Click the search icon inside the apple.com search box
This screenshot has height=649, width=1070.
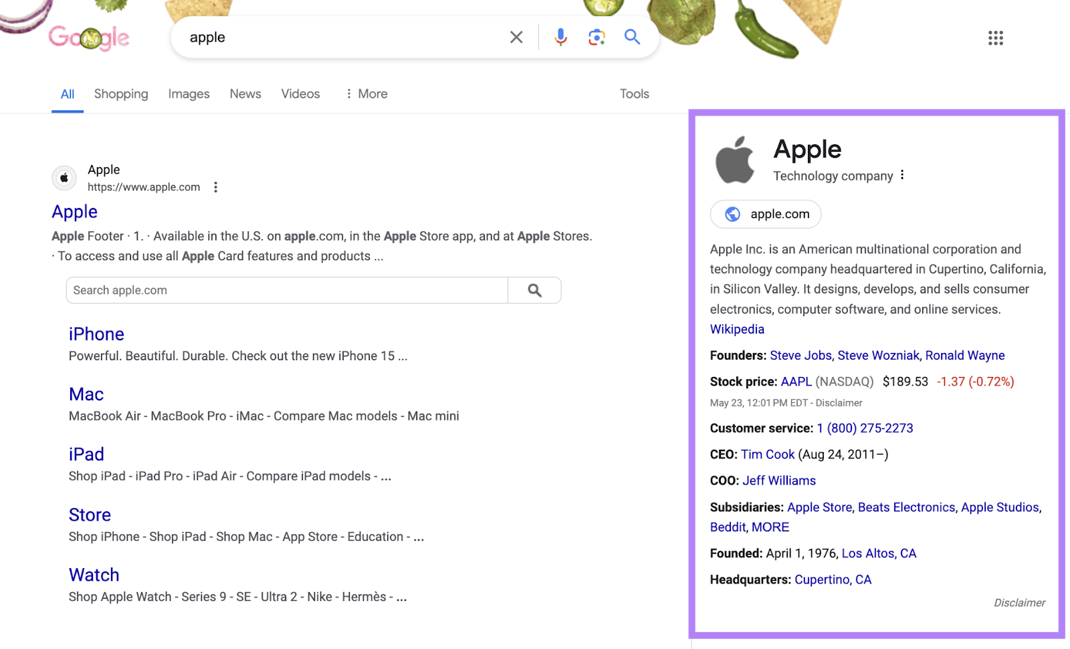point(534,290)
